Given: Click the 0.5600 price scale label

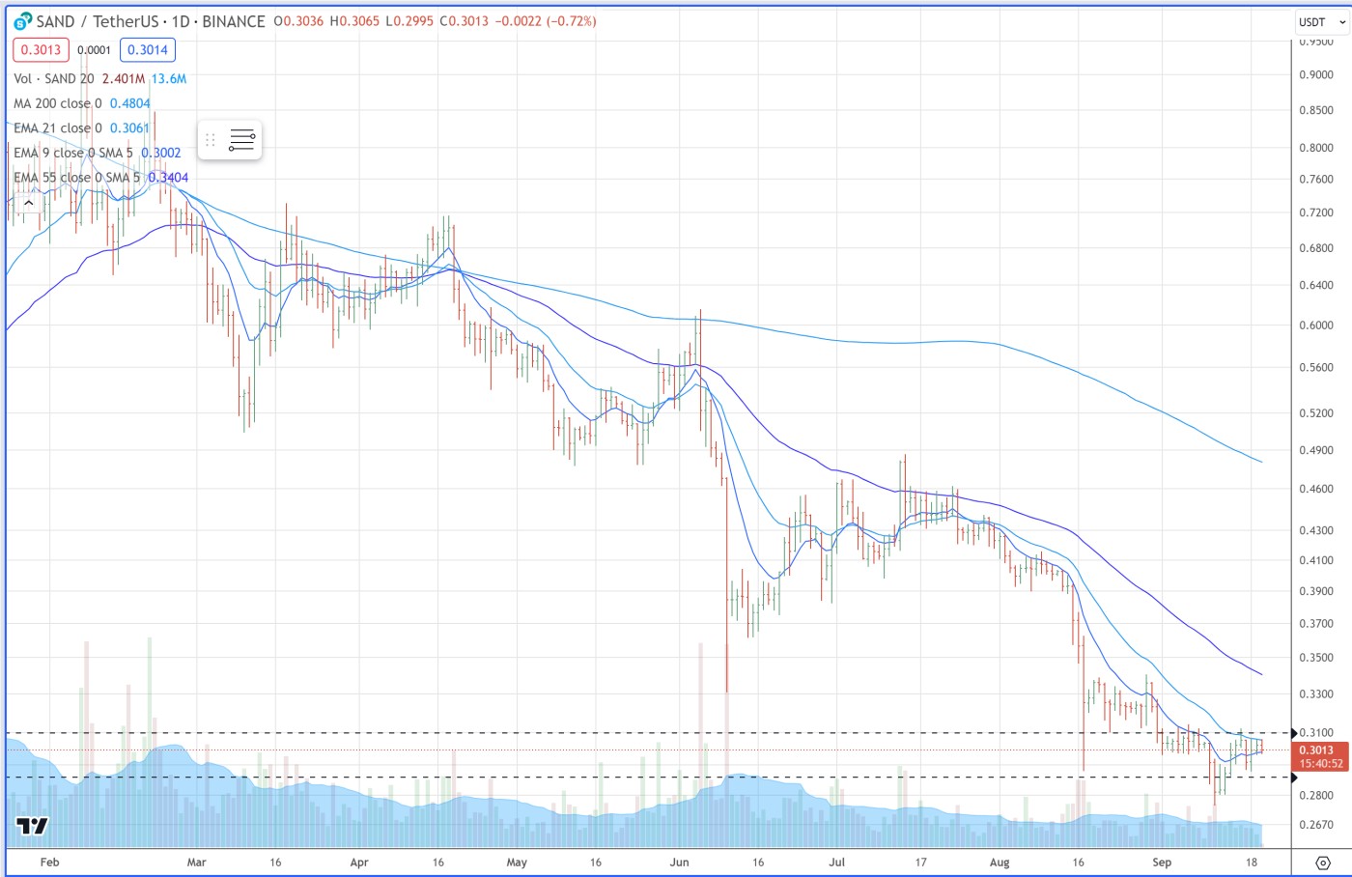Looking at the screenshot, I should pos(1316,367).
